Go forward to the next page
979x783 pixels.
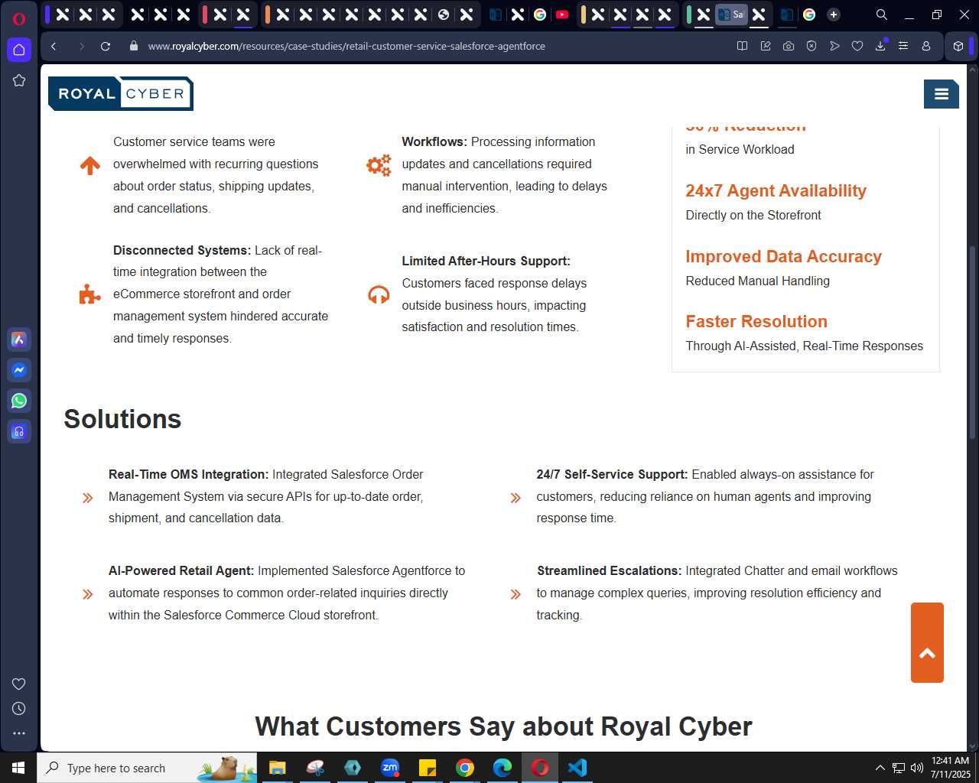pyautogui.click(x=81, y=46)
